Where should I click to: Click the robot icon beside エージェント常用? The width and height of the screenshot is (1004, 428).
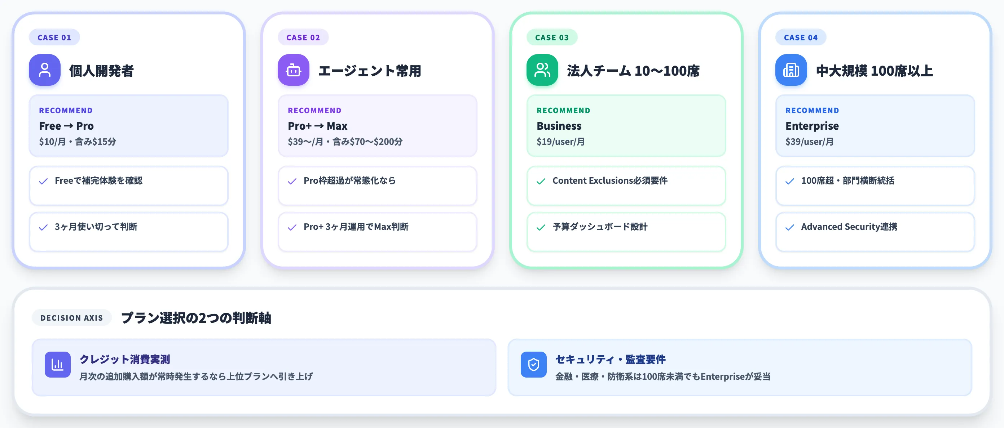point(293,70)
